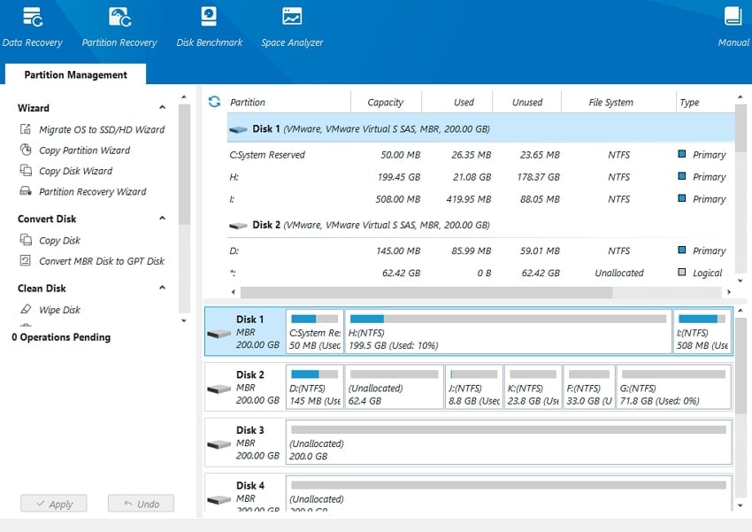Click the partition table horizontal scrollbar
This screenshot has width=752, height=532.
(426, 291)
